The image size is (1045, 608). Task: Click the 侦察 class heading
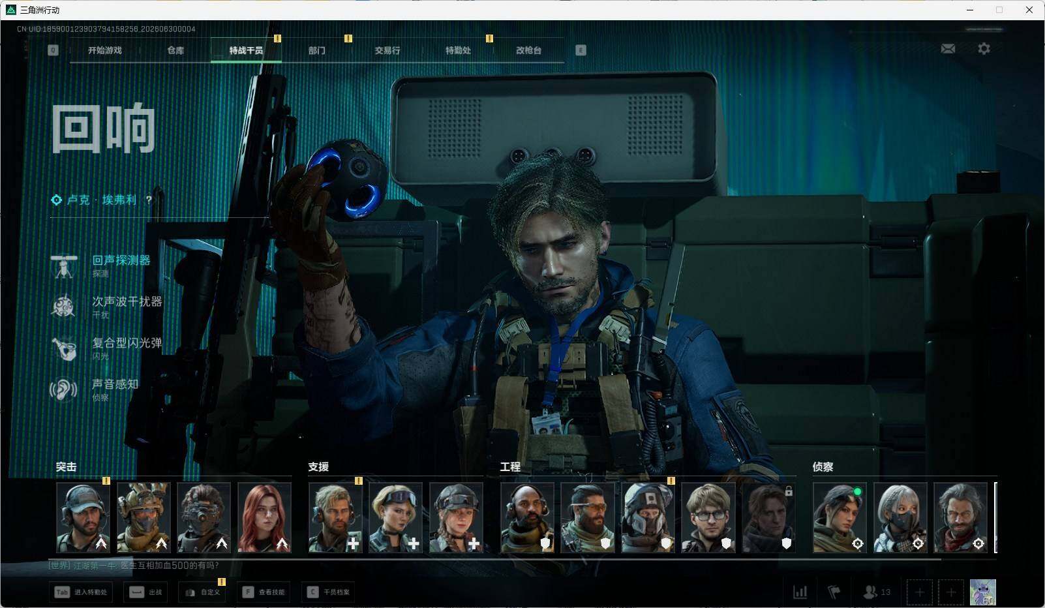point(823,467)
